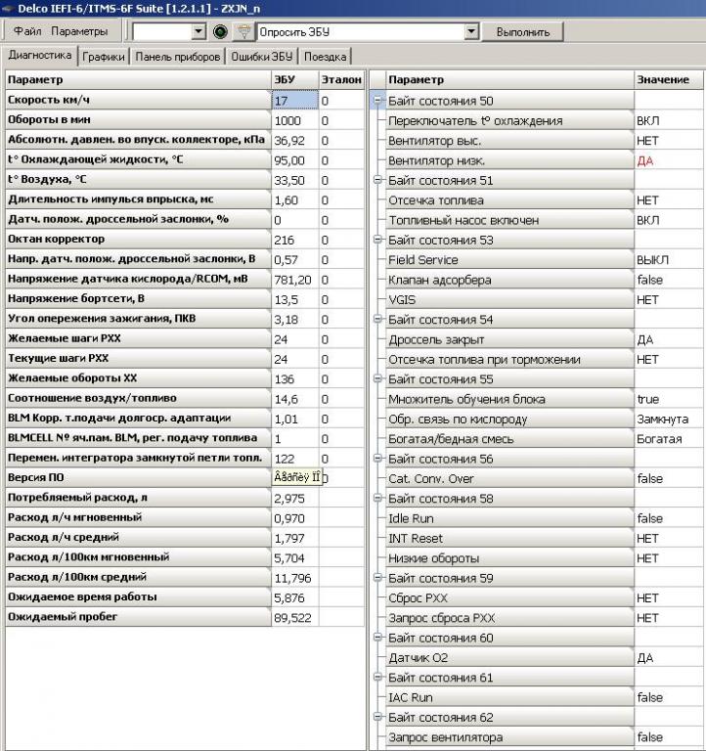Screen dimensions: 706x751
Task: Click the Значение column header
Action: click(x=669, y=79)
